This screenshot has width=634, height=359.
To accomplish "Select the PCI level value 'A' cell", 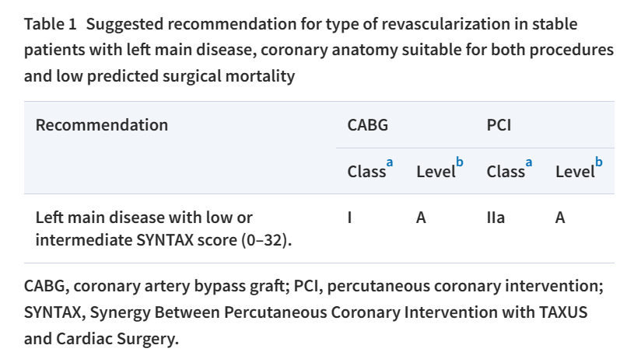I will pyautogui.click(x=560, y=218).
